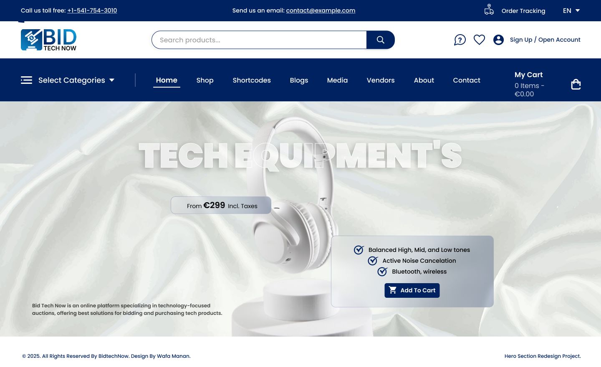601x367 pixels.
Task: Go to the Home menu item
Action: click(167, 80)
